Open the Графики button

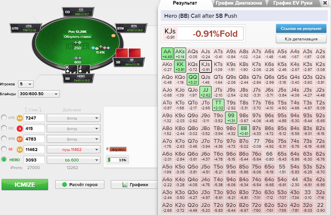[x=135, y=185]
